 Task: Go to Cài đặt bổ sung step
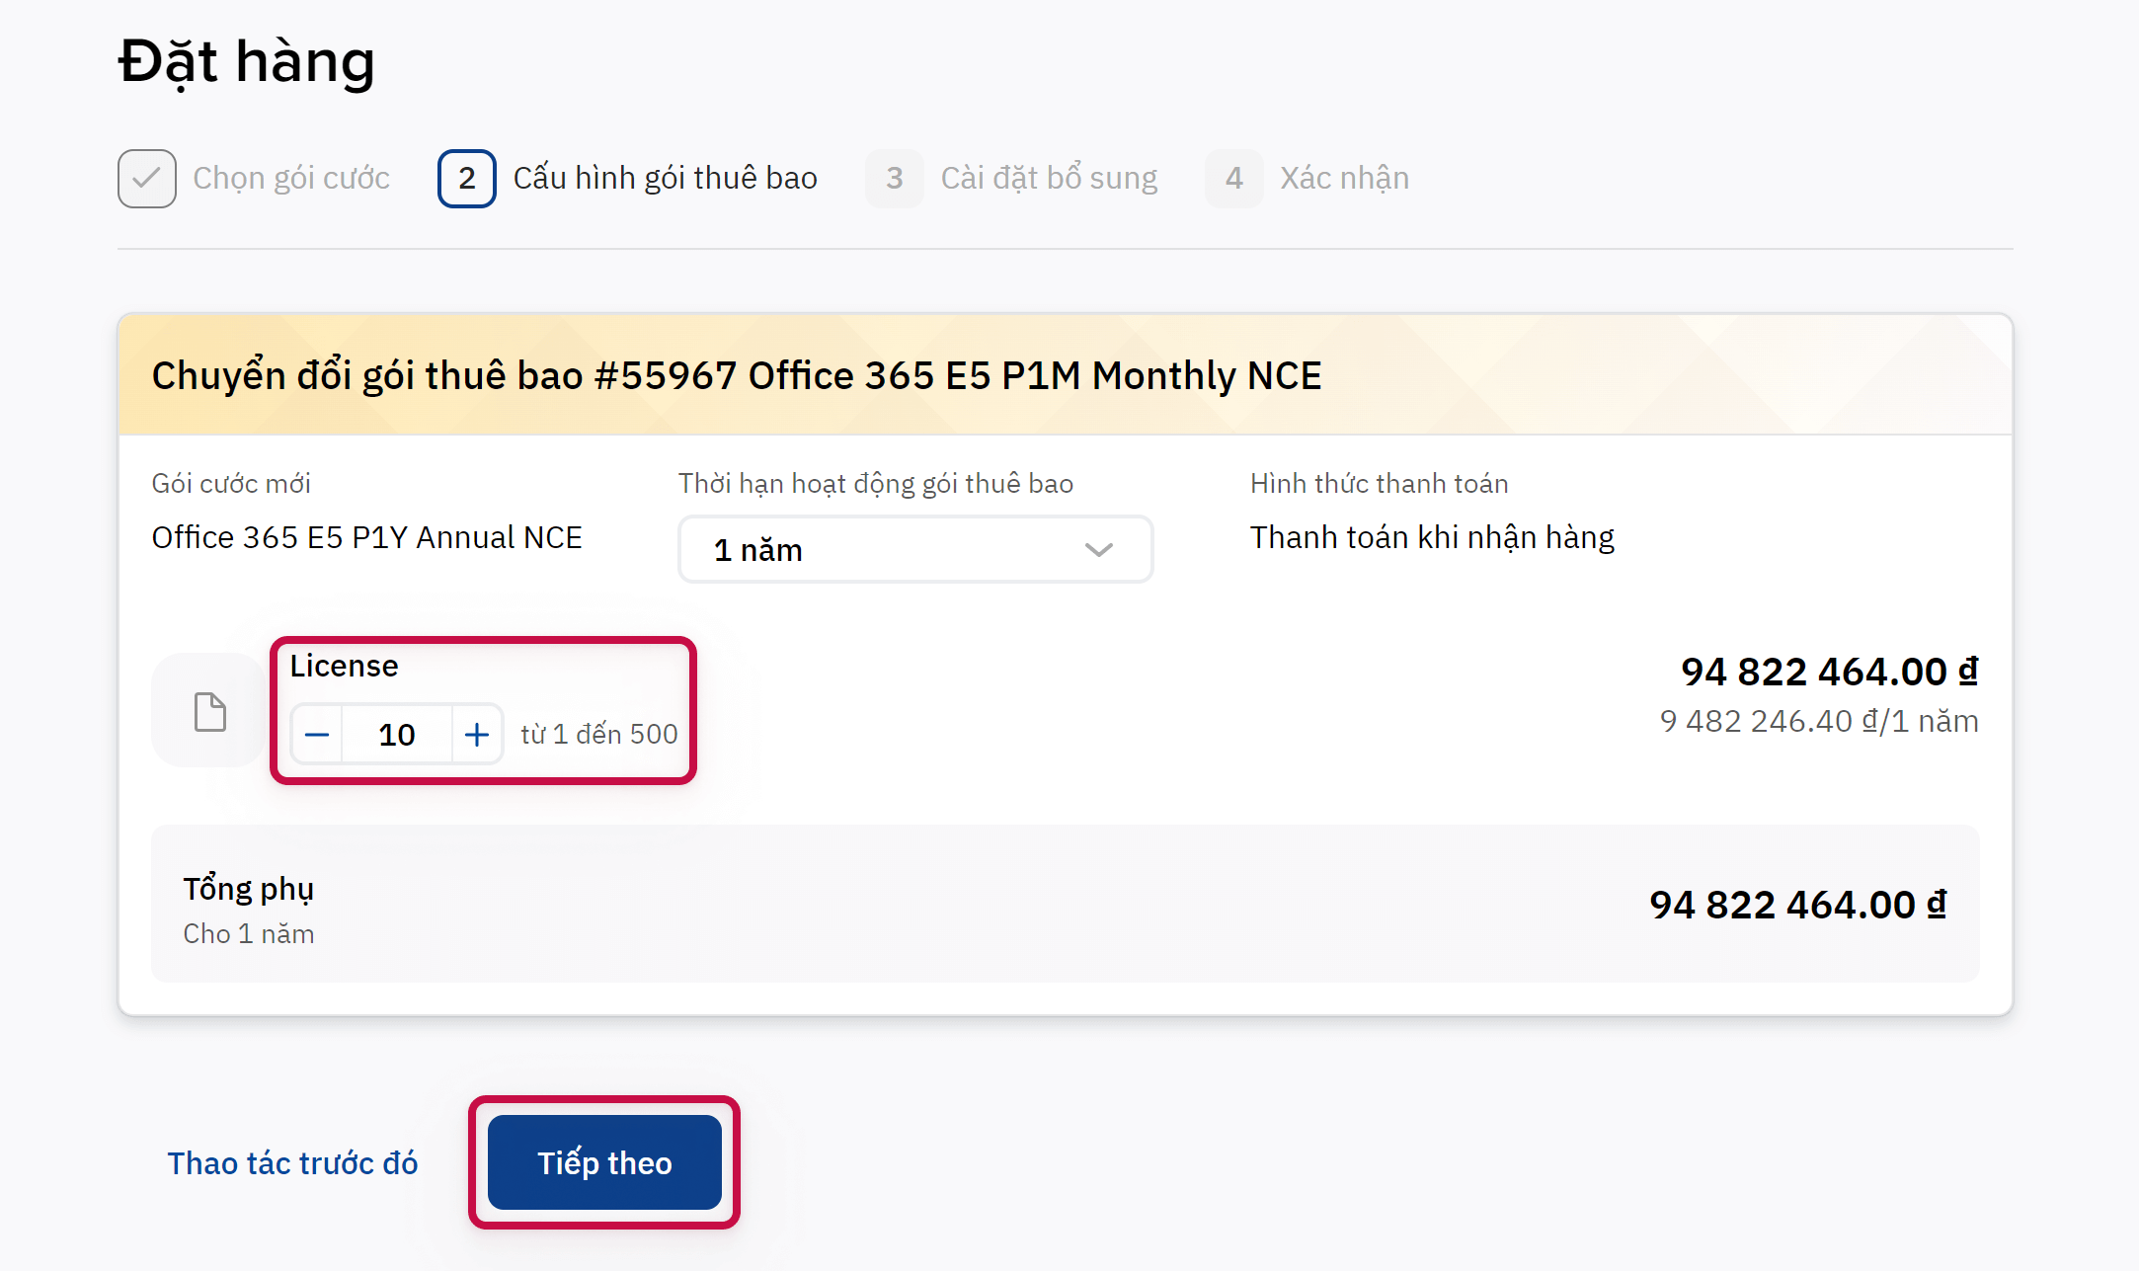(x=1049, y=179)
